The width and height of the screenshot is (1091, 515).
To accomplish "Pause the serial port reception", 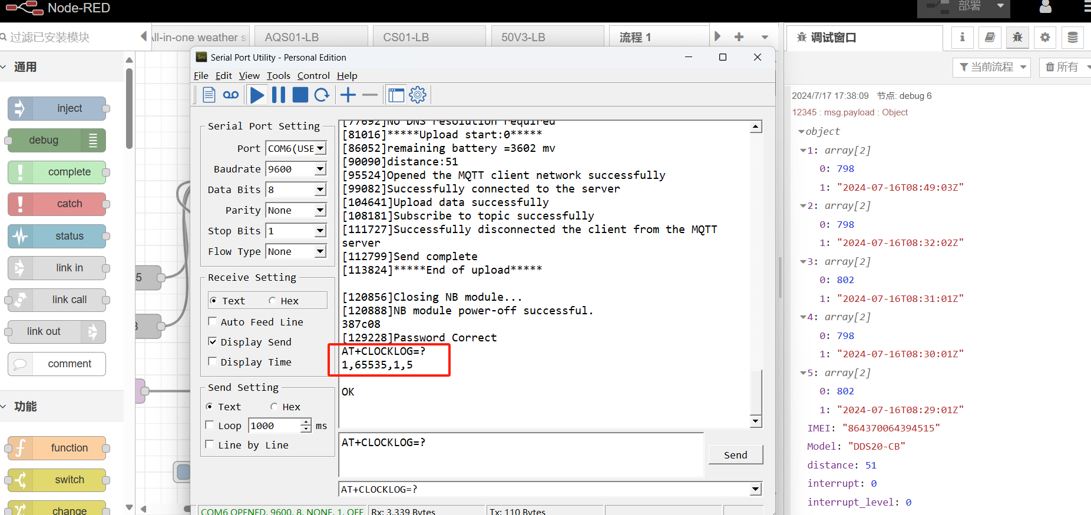I will (x=279, y=95).
